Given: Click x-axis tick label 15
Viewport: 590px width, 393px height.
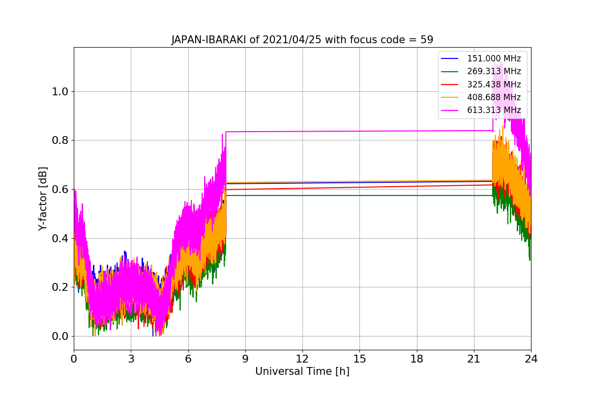Looking at the screenshot, I should click(x=359, y=359).
